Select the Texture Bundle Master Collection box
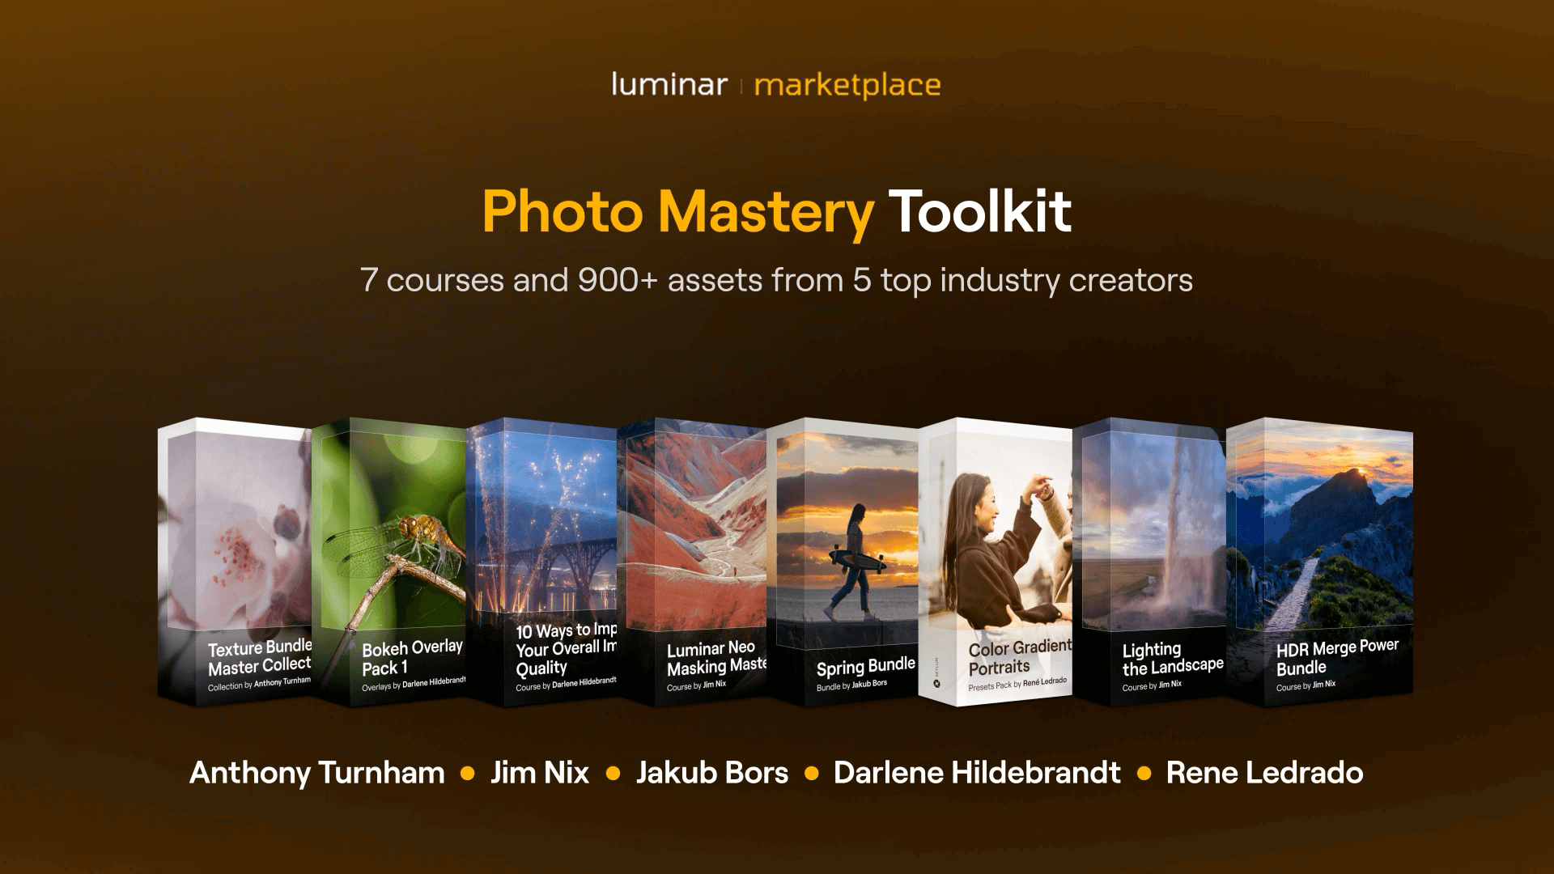This screenshot has height=874, width=1554. 235,562
